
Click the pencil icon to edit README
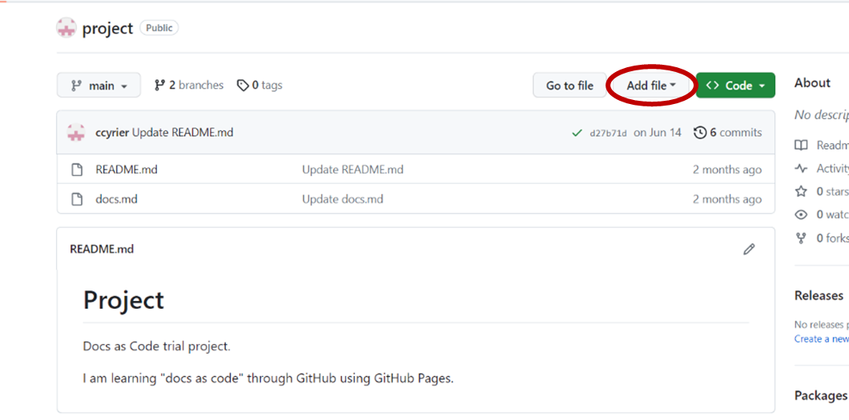click(x=749, y=249)
